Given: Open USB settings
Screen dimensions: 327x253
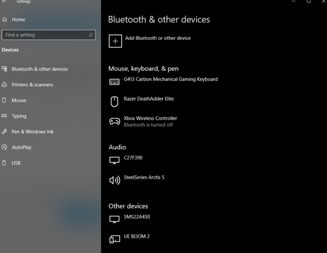Looking at the screenshot, I should coord(16,163).
